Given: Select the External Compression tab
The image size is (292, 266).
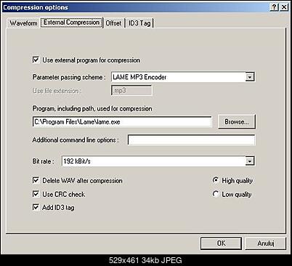Looking at the screenshot, I should [71, 23].
